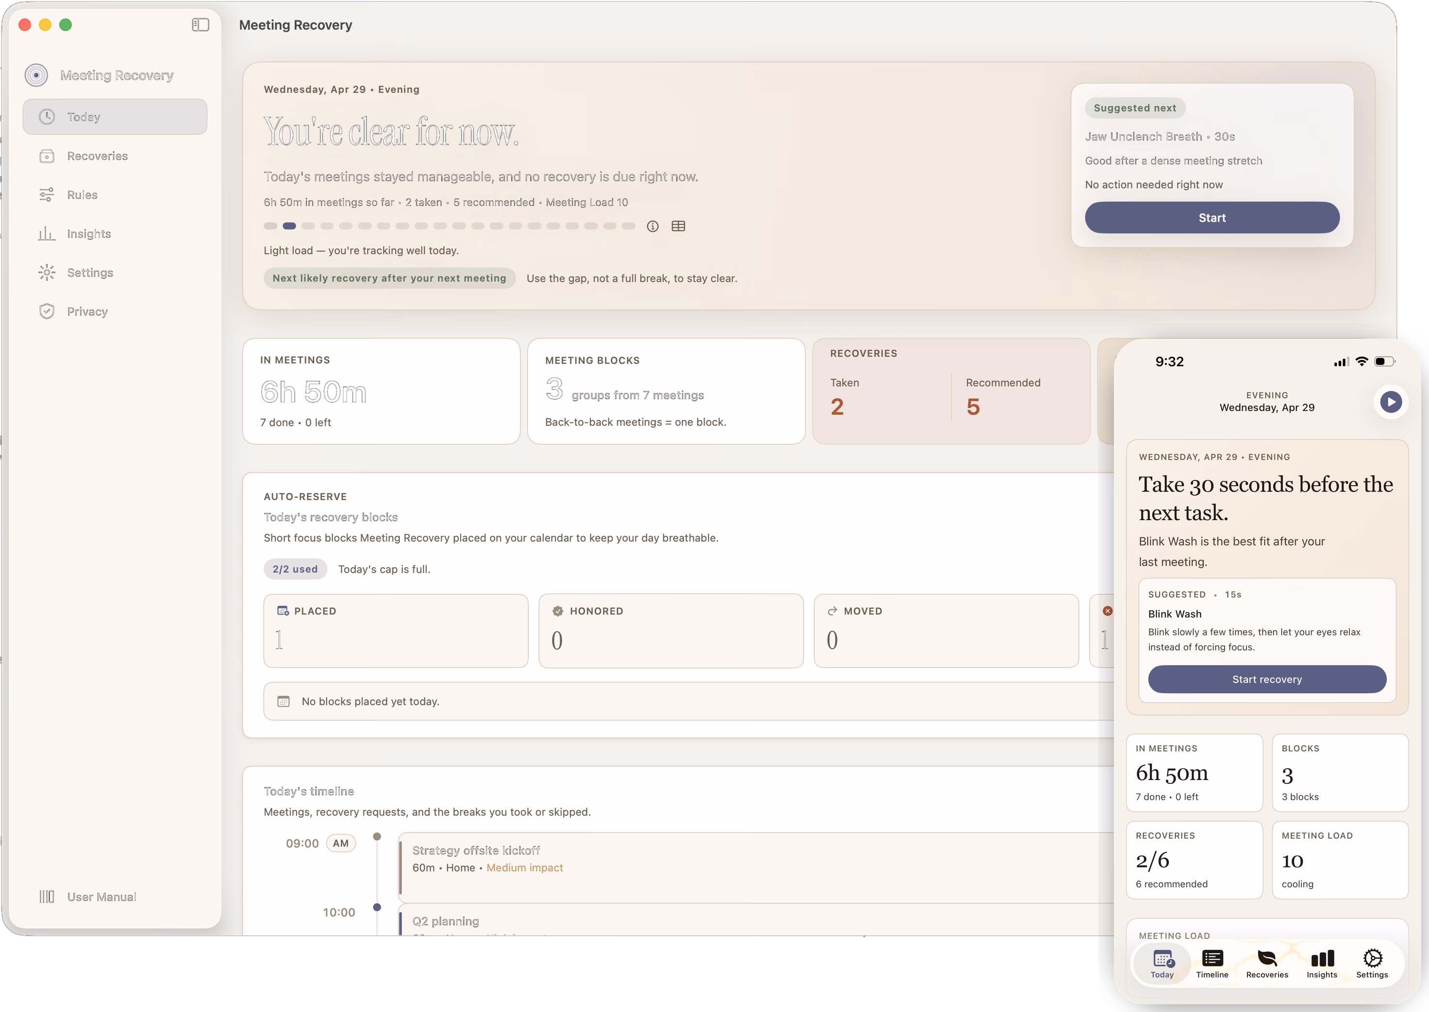
Task: Click the red cancelled icon on the cut-off card
Action: (x=1107, y=611)
